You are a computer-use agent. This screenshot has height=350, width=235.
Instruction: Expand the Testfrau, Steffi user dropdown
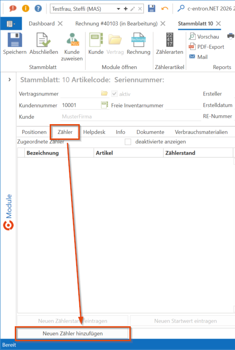(x=118, y=9)
